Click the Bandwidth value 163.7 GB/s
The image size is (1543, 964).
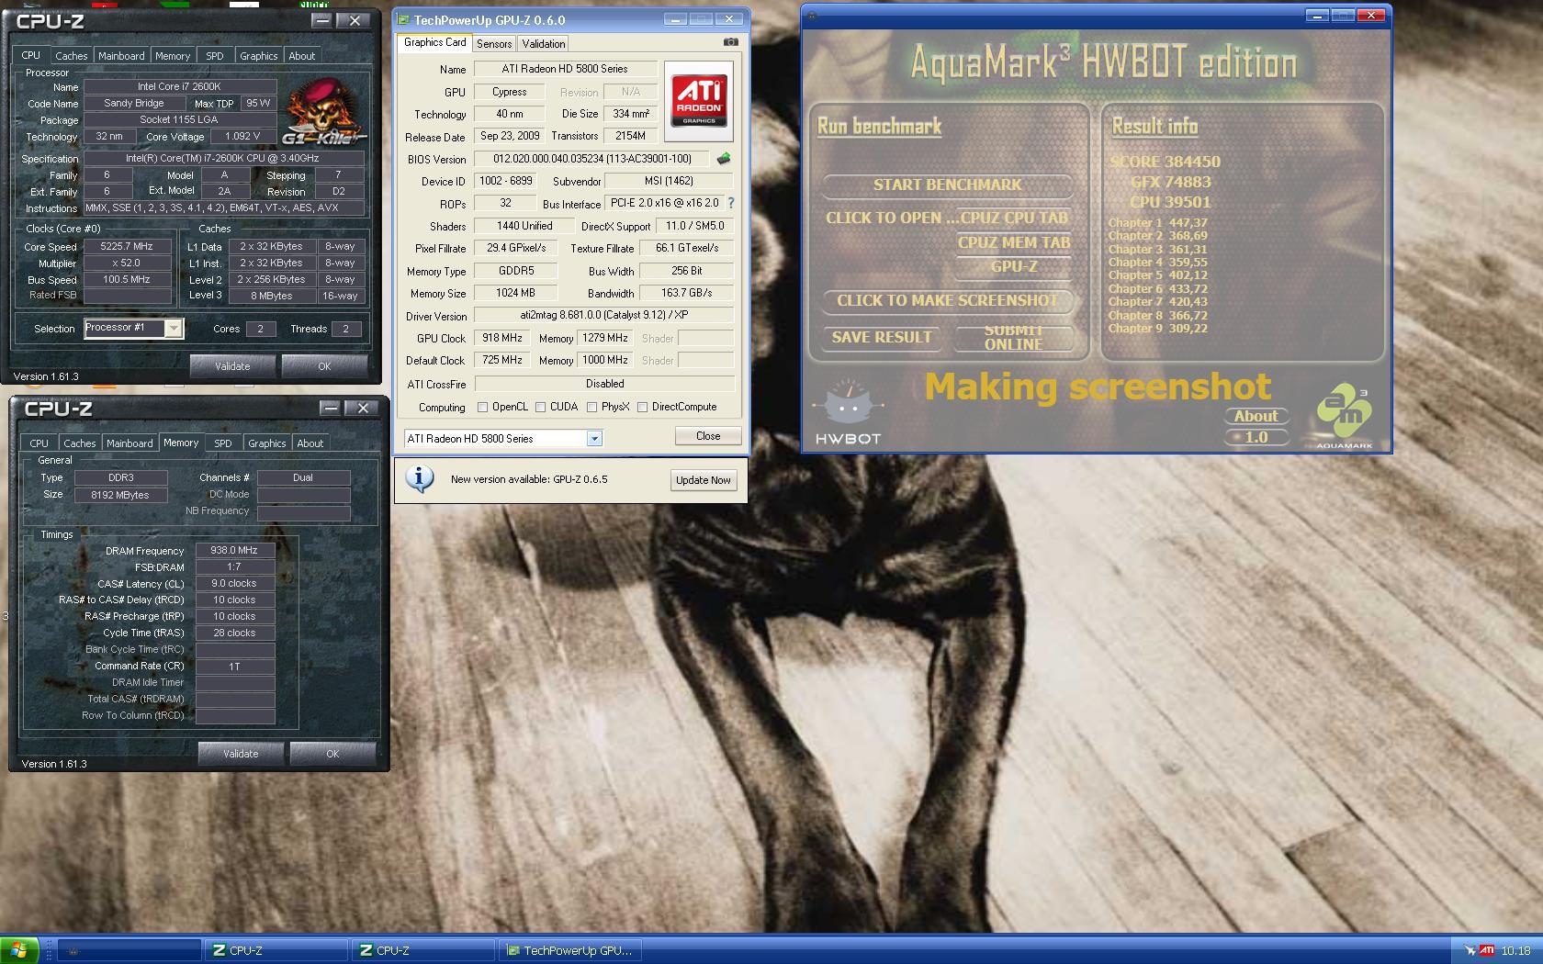pyautogui.click(x=685, y=293)
